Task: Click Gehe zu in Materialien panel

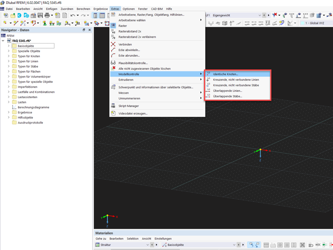Action: [x=101, y=239]
